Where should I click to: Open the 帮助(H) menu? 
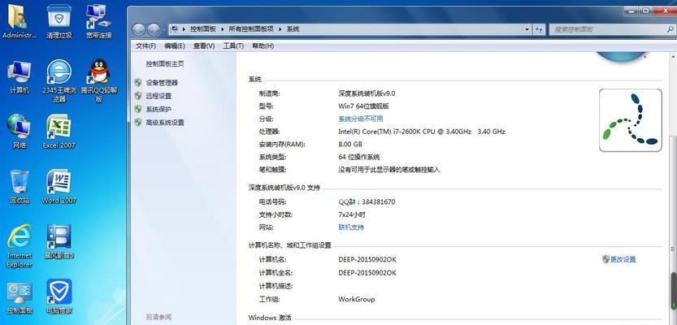(x=263, y=45)
